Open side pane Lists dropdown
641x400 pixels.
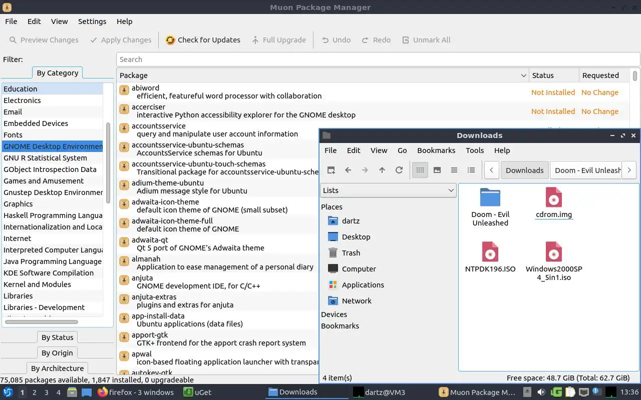(x=388, y=190)
